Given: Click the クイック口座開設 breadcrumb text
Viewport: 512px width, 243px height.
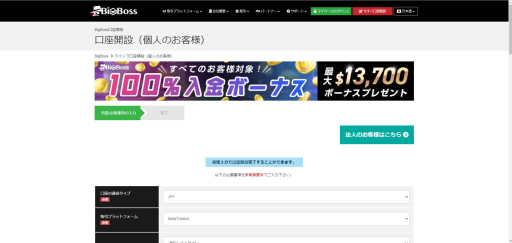Looking at the screenshot, I should click(x=143, y=56).
